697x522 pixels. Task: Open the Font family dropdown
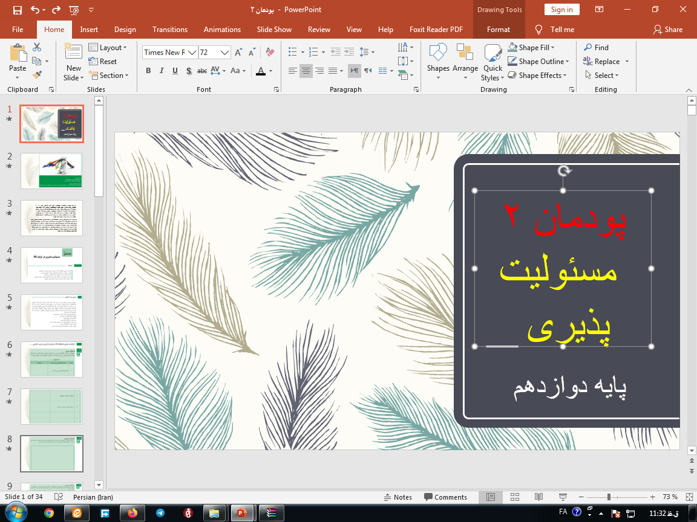pyautogui.click(x=192, y=51)
